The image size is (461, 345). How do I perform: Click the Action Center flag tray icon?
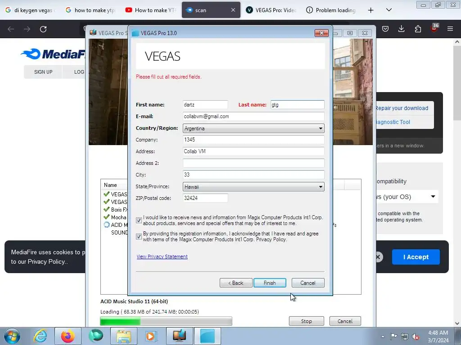[x=393, y=336]
